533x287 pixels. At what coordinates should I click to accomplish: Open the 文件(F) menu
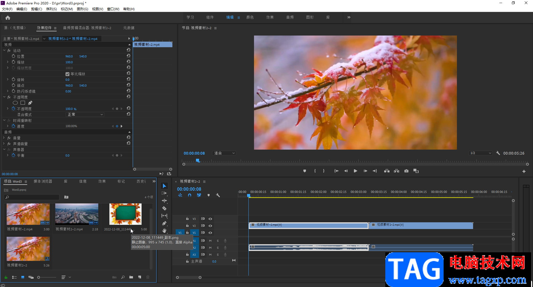(x=7, y=9)
